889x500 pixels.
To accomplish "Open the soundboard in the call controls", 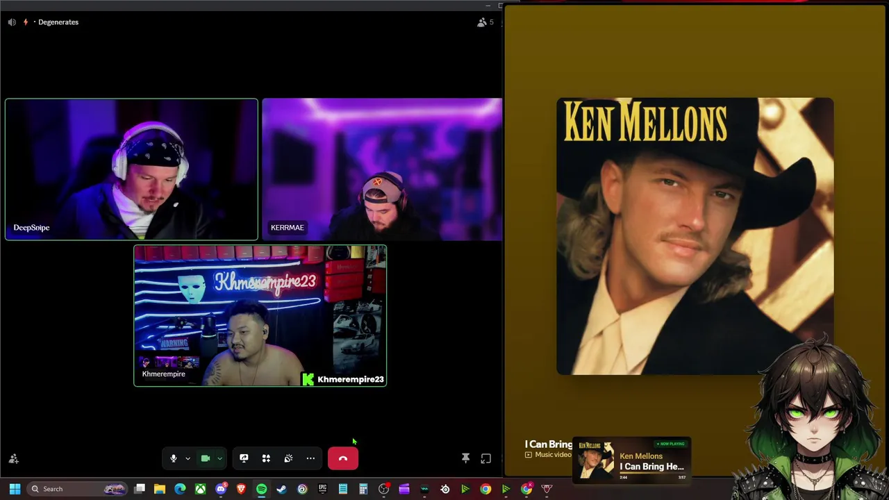I will click(x=288, y=458).
